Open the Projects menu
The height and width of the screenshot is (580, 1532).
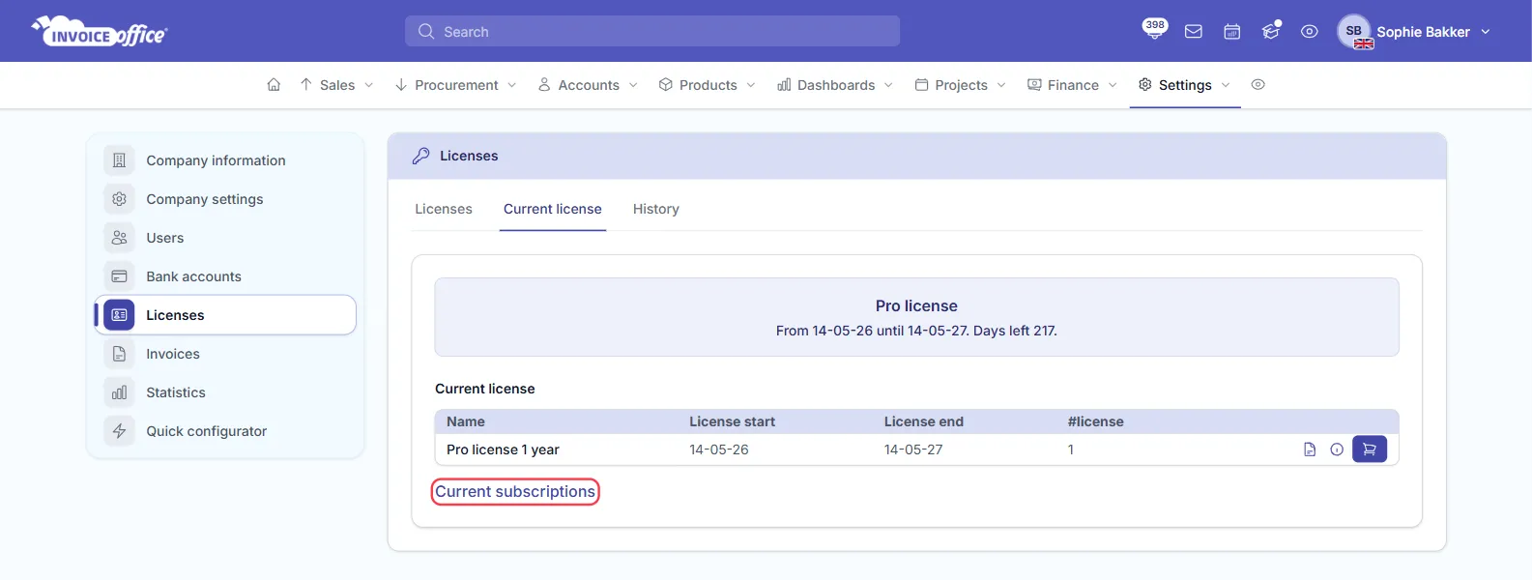click(x=961, y=85)
